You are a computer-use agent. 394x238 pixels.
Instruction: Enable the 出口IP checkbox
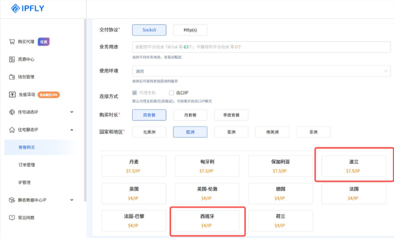click(171, 93)
